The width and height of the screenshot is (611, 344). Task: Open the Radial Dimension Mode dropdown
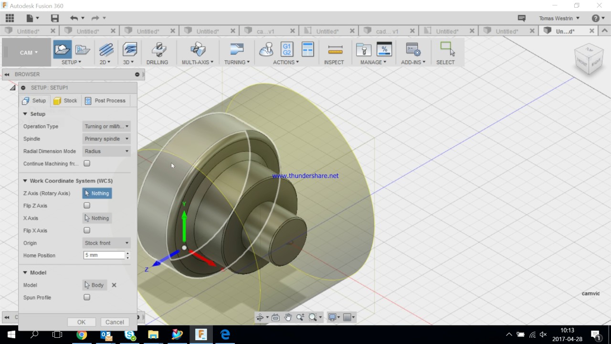point(106,151)
